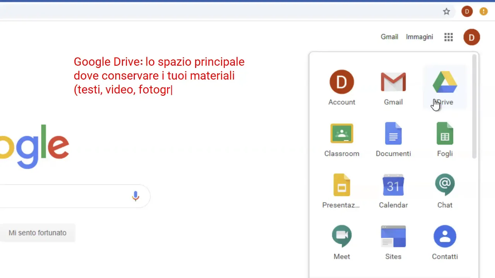Open the Presentazioni app (Google Slides)
This screenshot has width=495, height=278.
click(342, 191)
